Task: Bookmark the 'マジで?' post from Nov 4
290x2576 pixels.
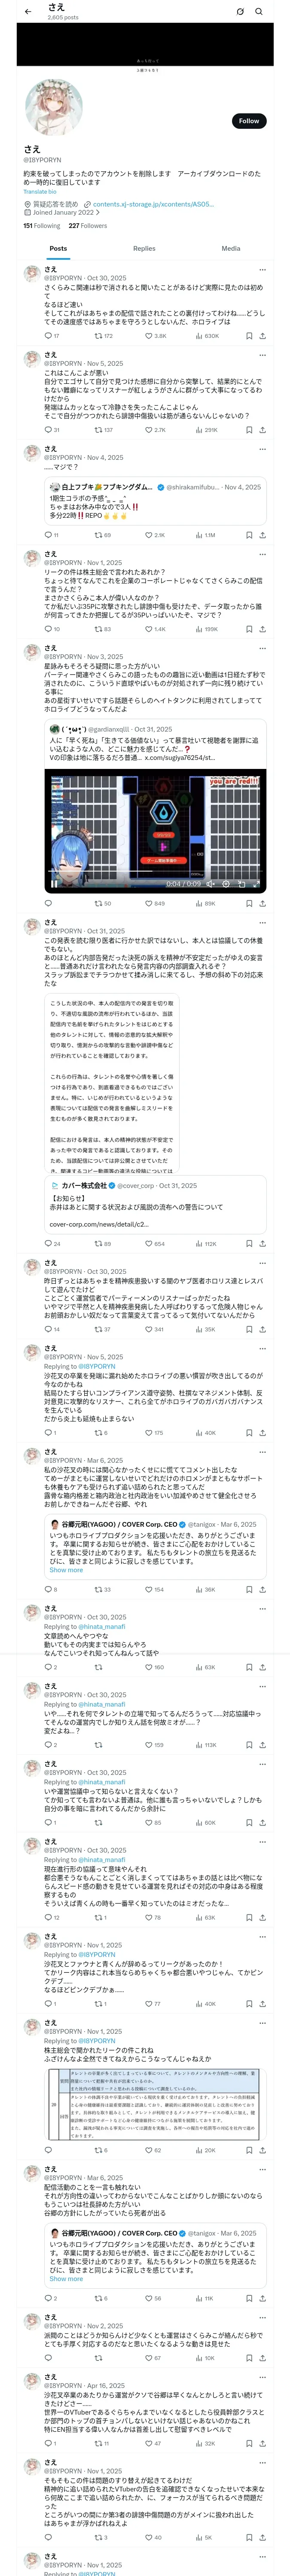Action: tap(249, 535)
